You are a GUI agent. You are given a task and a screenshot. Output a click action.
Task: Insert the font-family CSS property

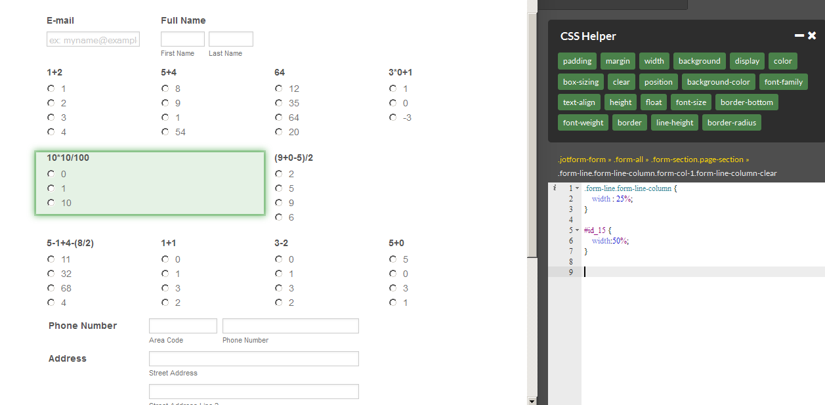pos(783,82)
